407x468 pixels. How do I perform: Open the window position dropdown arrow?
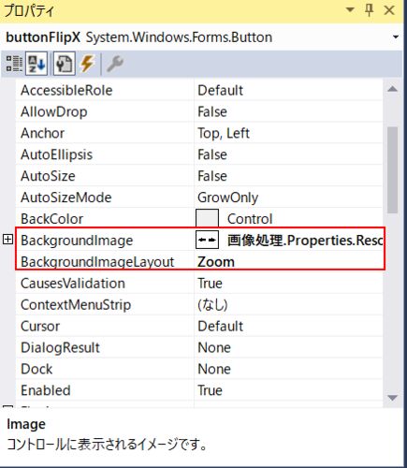350,9
